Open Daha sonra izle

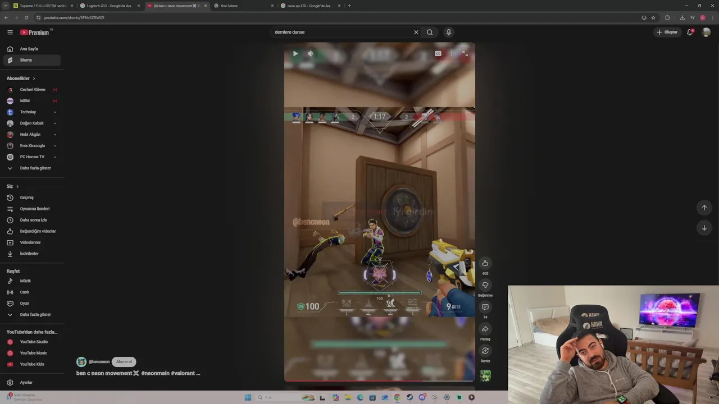click(x=33, y=220)
